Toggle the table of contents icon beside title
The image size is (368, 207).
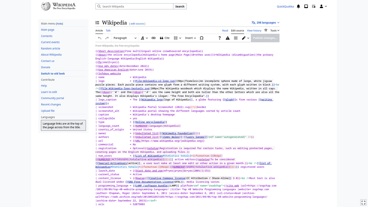[x=97, y=22]
